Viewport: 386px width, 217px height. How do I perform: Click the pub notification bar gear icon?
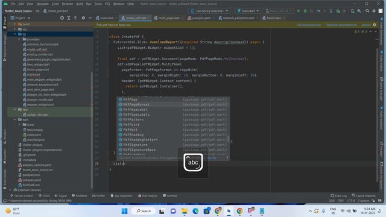[x=374, y=25]
